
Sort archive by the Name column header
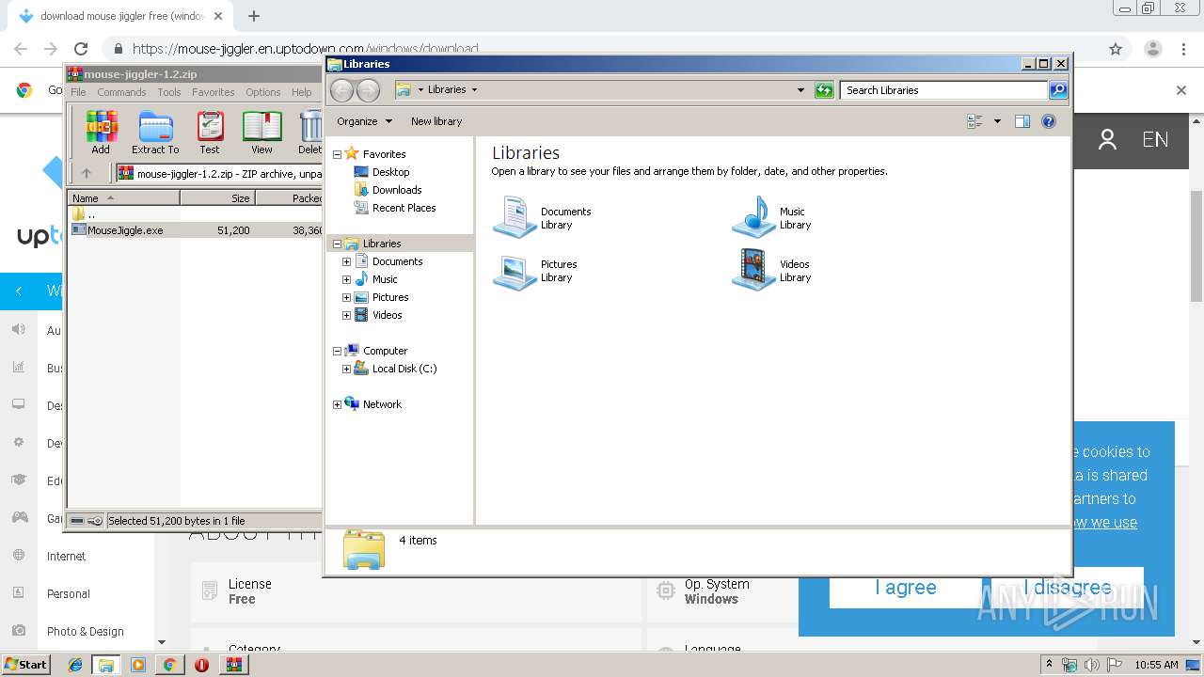coord(123,198)
